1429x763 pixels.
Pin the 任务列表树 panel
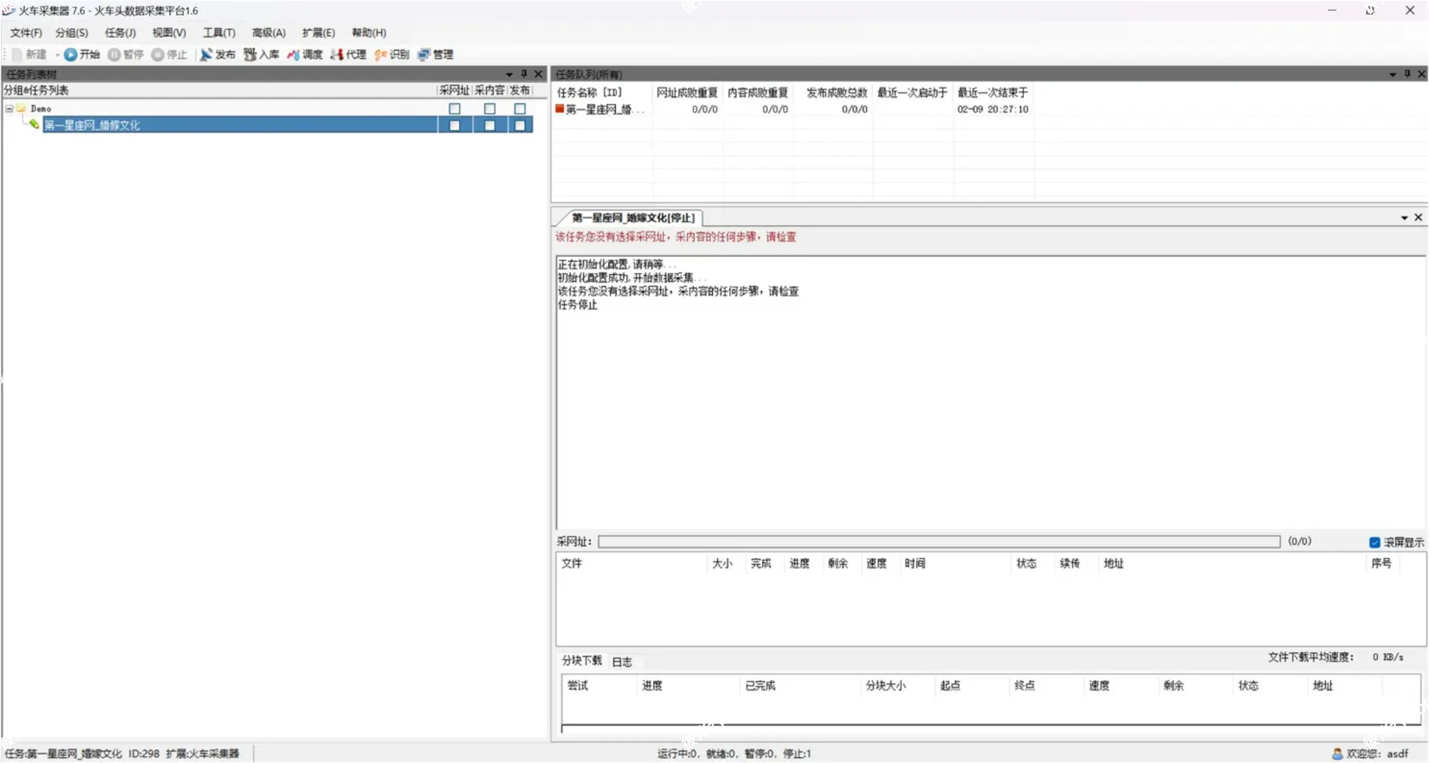coord(524,74)
